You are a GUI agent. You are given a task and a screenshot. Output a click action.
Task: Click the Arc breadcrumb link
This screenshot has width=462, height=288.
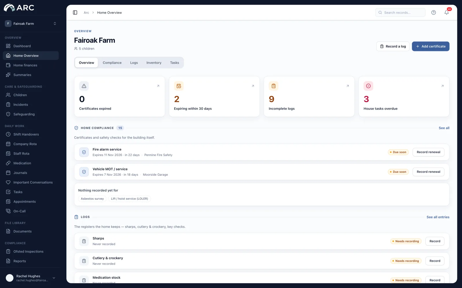tap(86, 13)
